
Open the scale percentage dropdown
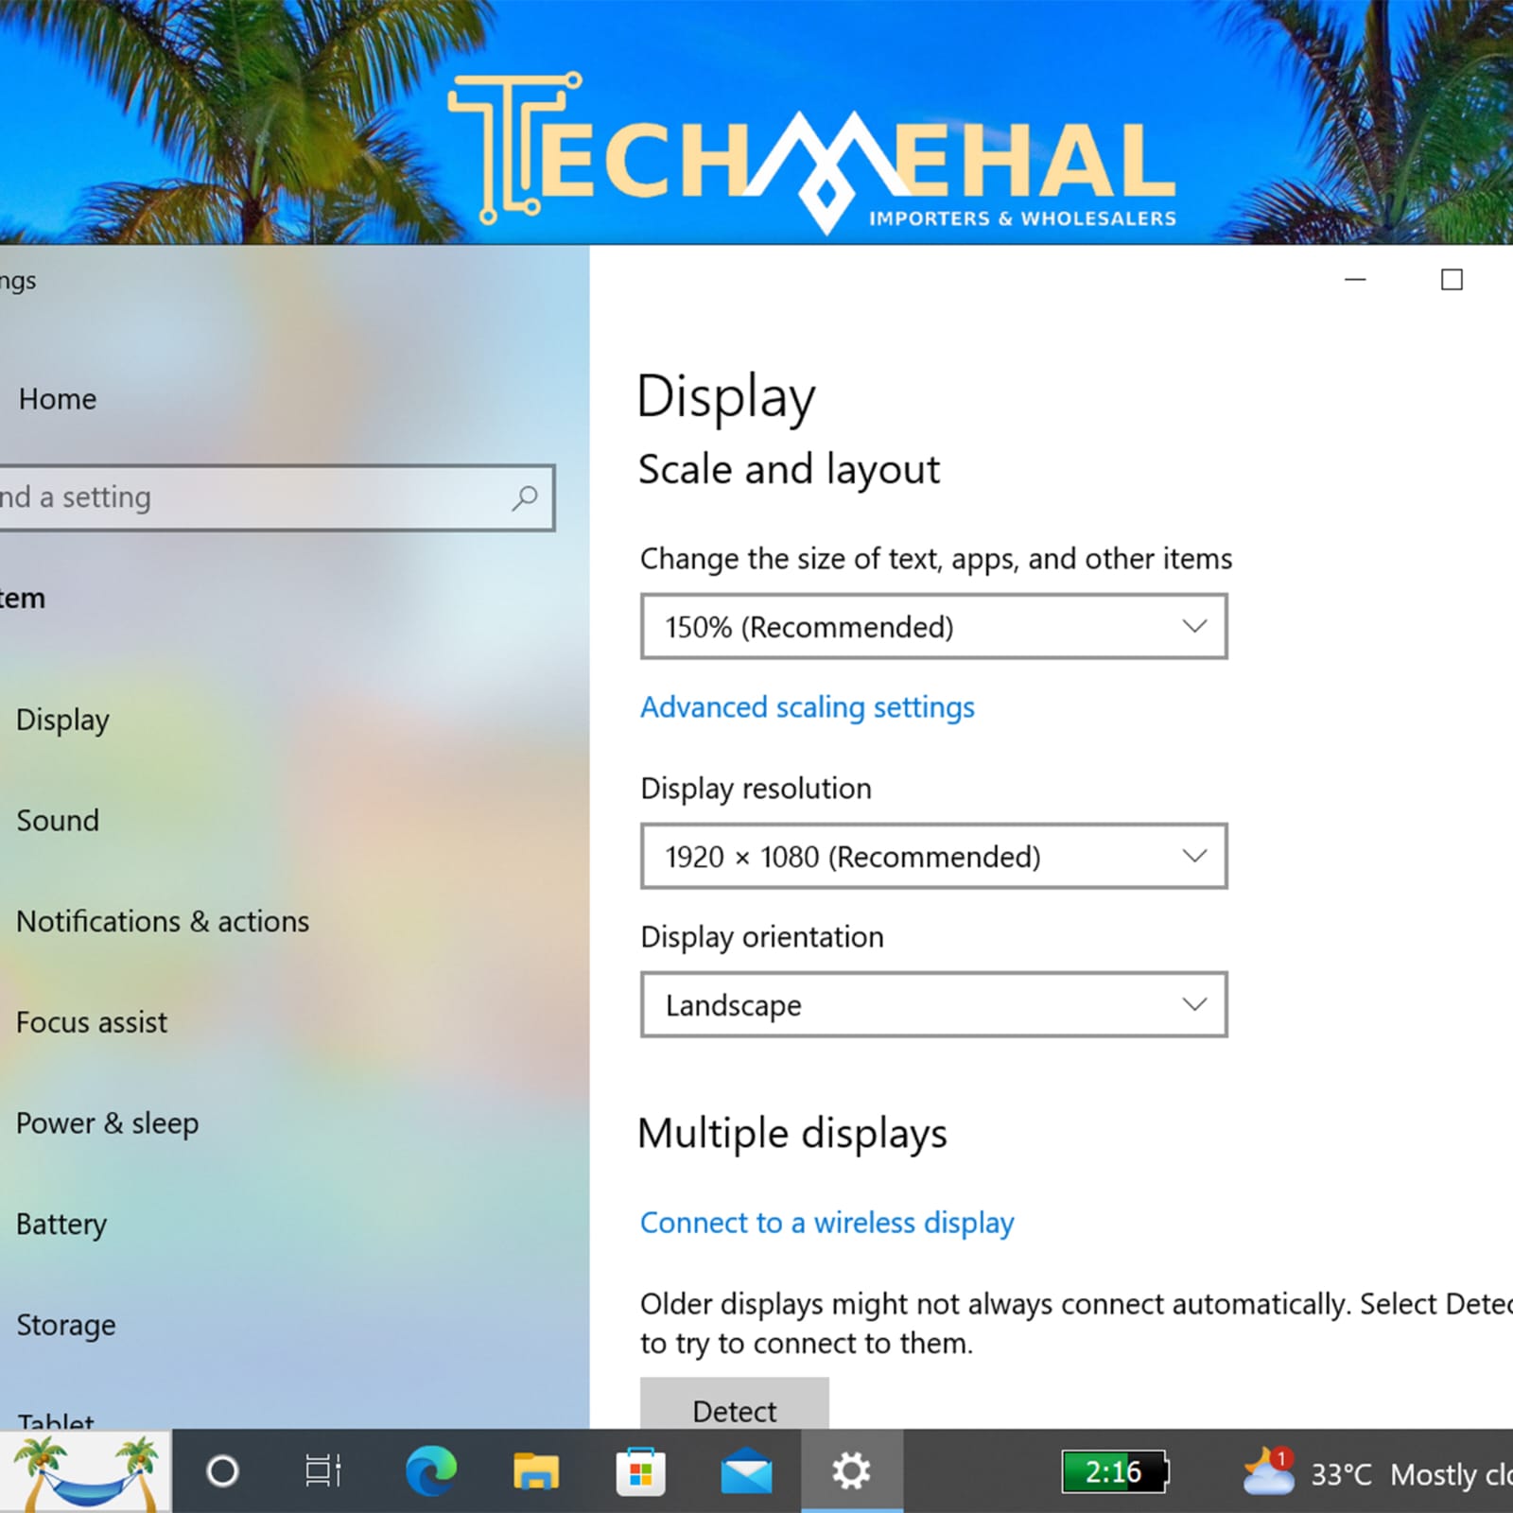[934, 626]
